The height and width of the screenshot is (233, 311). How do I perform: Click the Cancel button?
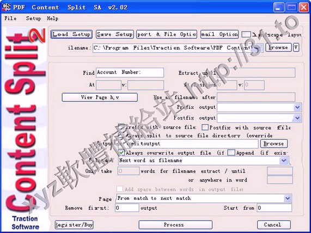point(274,225)
